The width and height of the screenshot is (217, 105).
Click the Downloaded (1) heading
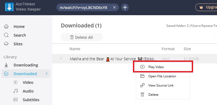[81, 26]
